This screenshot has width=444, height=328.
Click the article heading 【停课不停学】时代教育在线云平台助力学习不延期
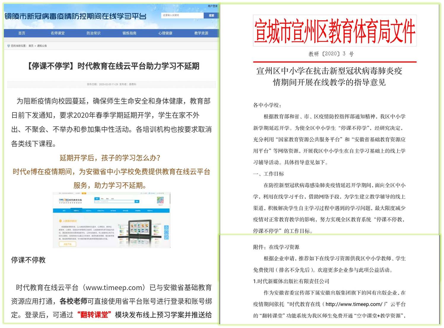(x=112, y=66)
